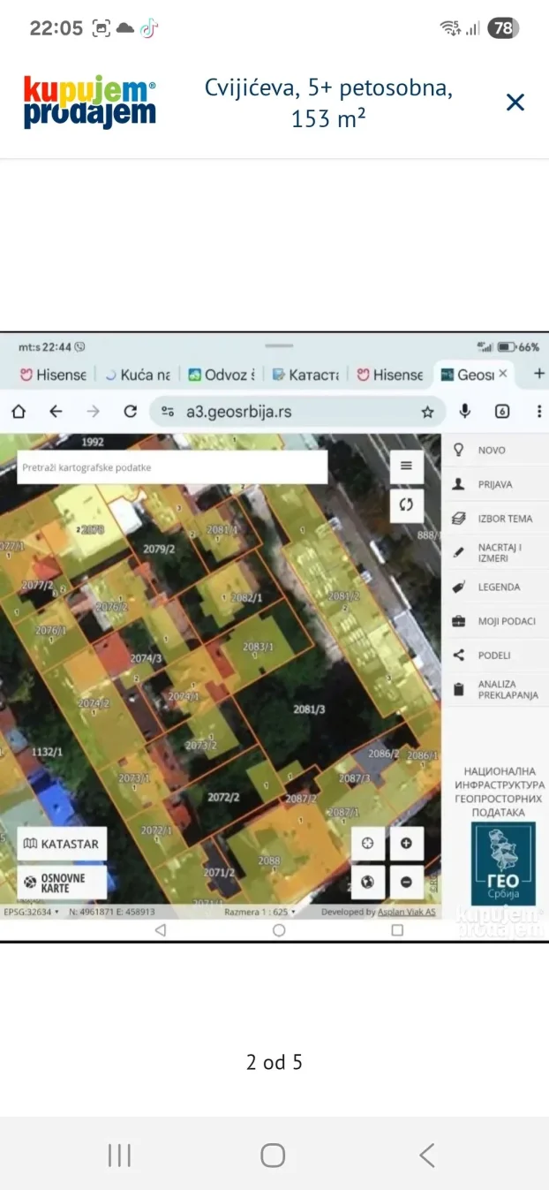Click the bookmark star in address bar
Image resolution: width=549 pixels, height=1190 pixels.
coord(428,412)
